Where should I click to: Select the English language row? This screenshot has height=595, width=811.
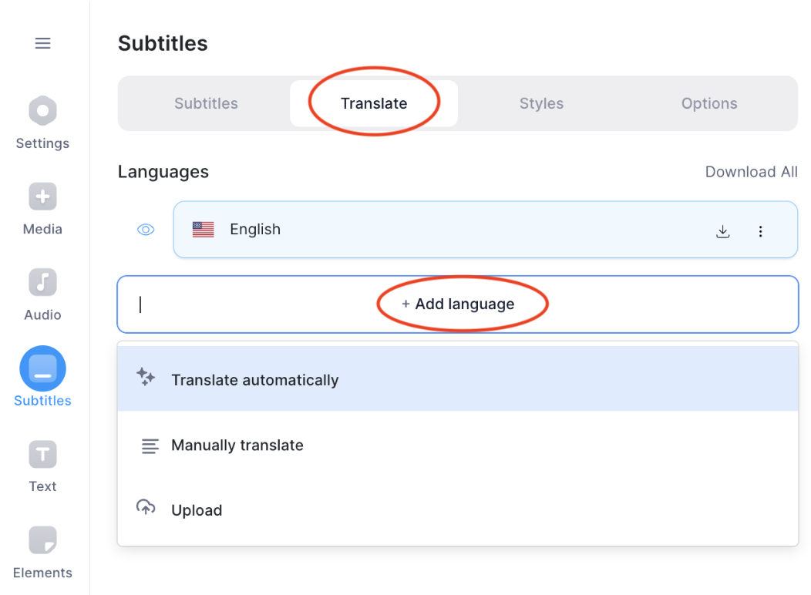point(485,230)
